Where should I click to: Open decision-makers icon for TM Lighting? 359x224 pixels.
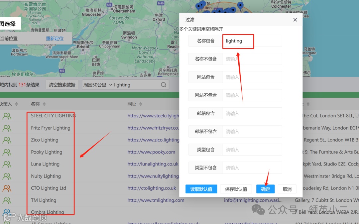[7, 200]
